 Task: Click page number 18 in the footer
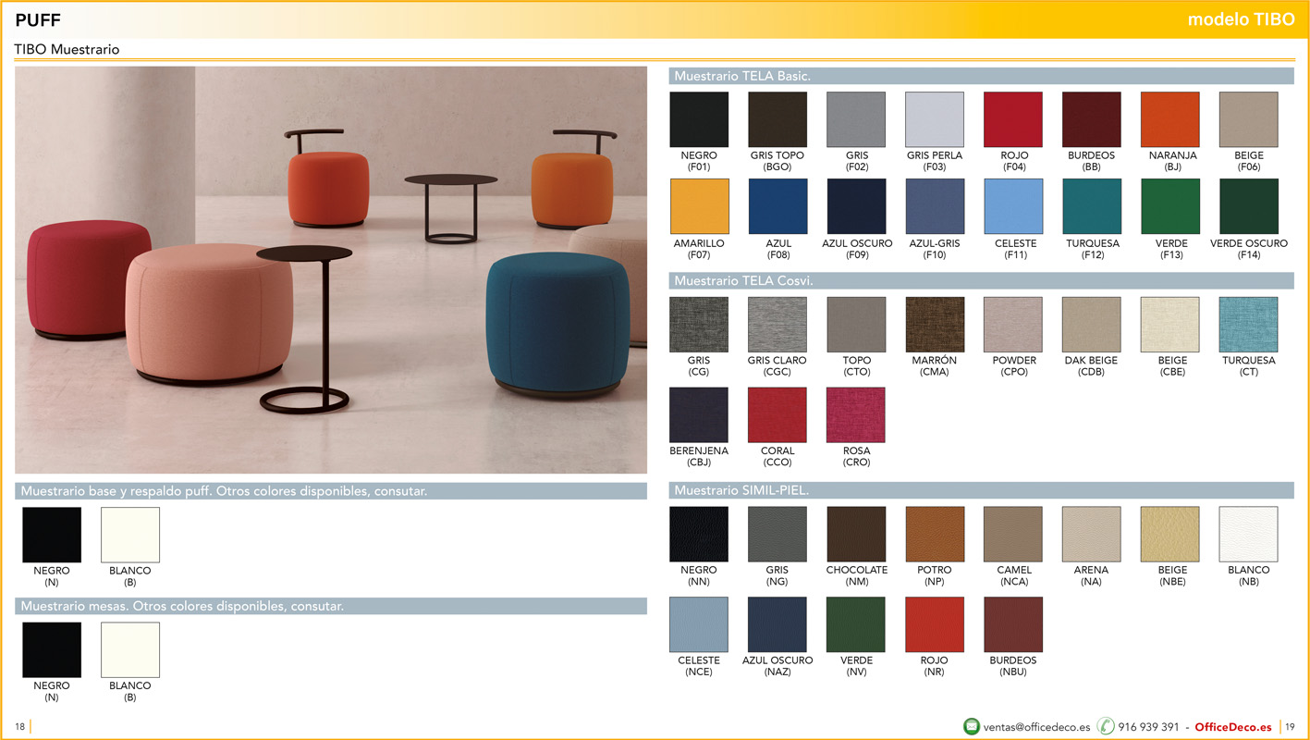pyautogui.click(x=19, y=726)
